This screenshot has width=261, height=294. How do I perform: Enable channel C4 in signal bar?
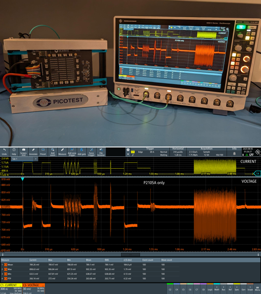click(x=177, y=289)
